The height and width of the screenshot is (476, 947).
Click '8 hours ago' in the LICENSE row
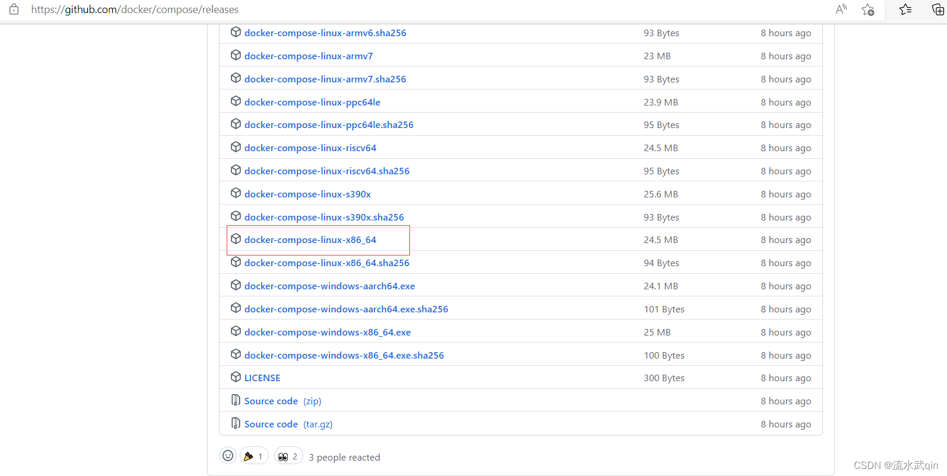tap(786, 378)
